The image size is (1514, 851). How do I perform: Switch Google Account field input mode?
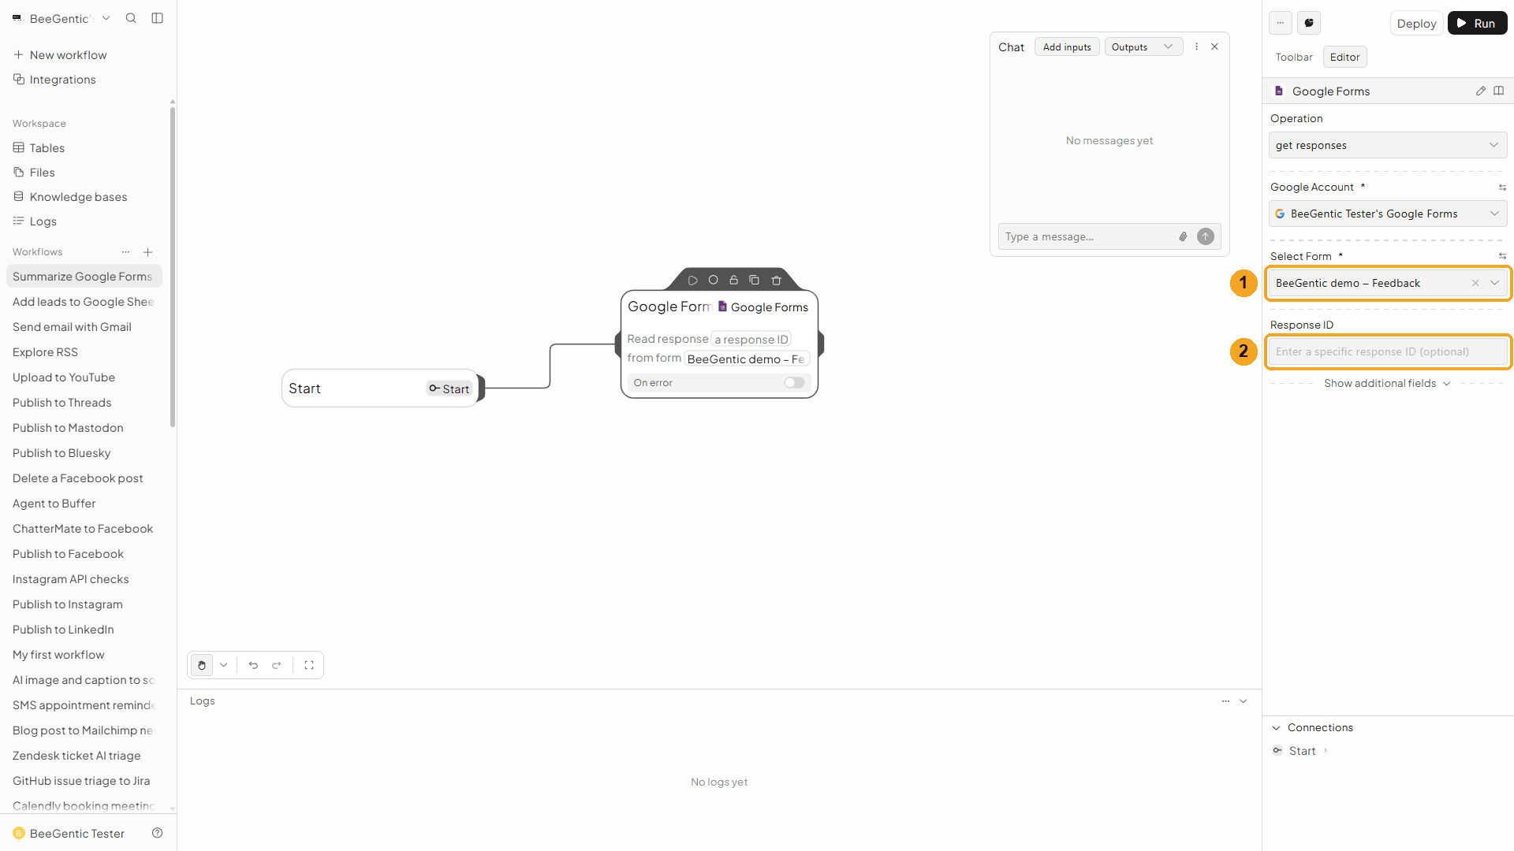1502,188
